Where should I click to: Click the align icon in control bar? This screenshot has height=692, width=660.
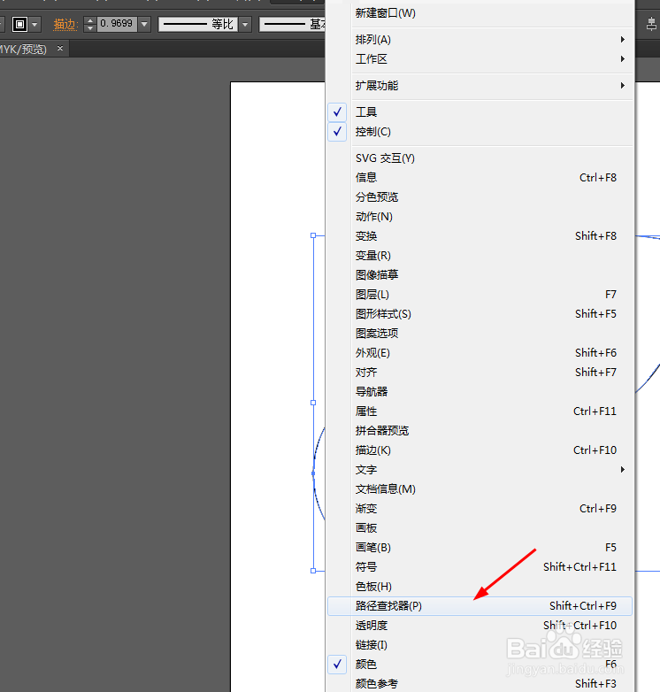(651, 24)
